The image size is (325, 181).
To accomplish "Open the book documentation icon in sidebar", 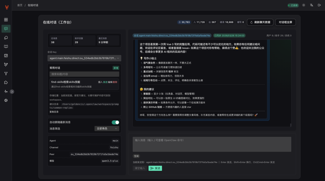I will (6, 46).
